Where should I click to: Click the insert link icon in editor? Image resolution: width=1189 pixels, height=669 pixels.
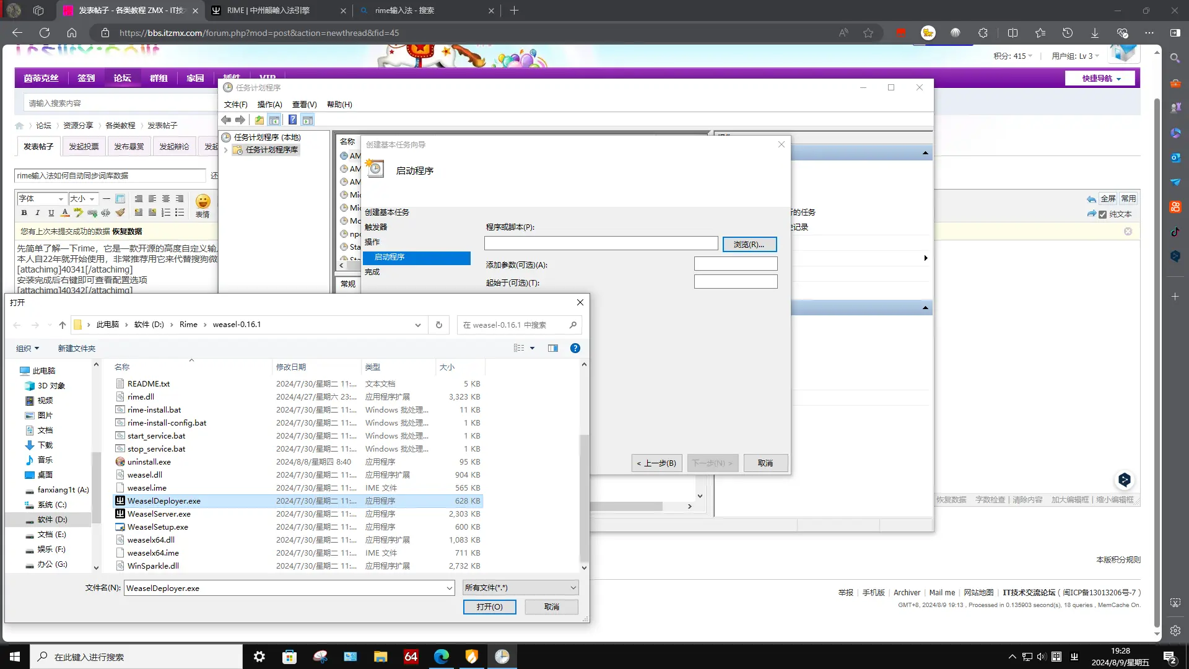(x=92, y=212)
